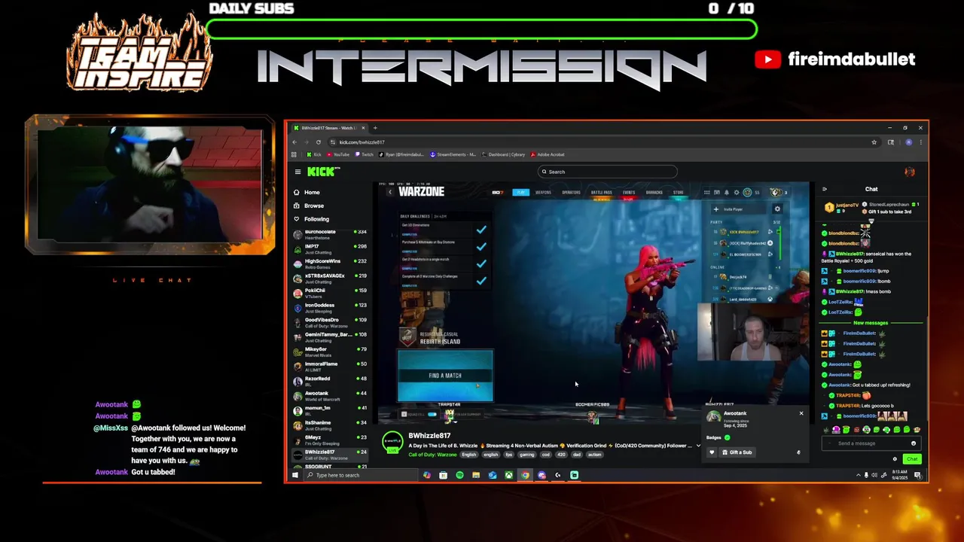964x542 pixels.
Task: Select ImmoralFlame channel in the sidebar
Action: coord(330,367)
